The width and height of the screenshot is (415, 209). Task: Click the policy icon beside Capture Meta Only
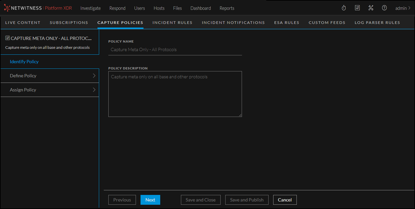8,38
